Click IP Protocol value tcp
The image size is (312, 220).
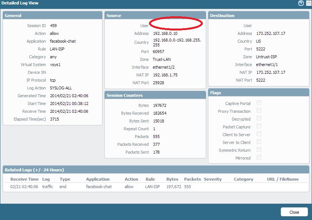click(x=53, y=80)
